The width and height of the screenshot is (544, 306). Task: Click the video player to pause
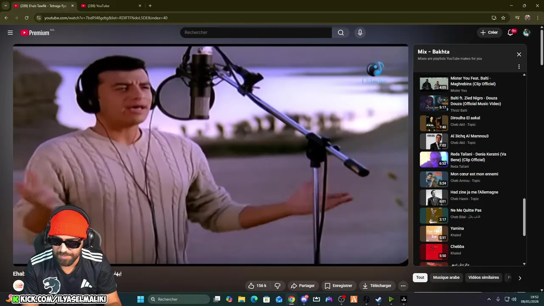[210, 155]
